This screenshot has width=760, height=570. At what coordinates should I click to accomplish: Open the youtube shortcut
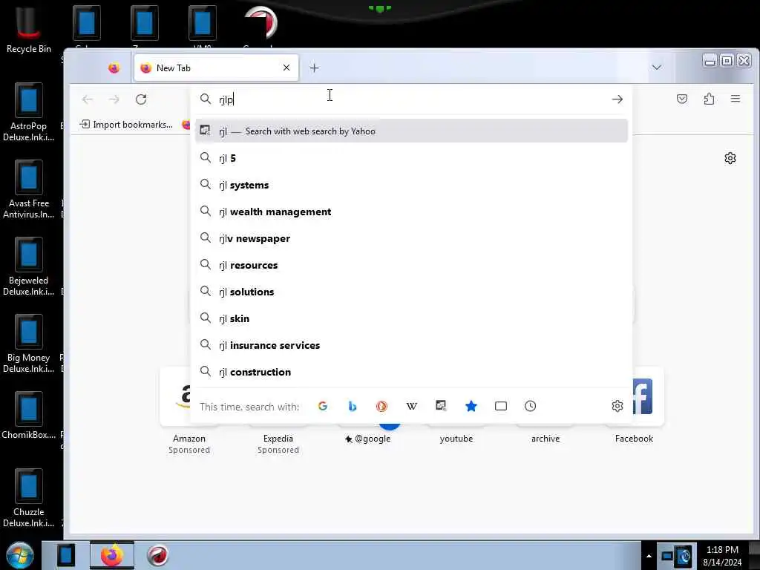coord(456,439)
